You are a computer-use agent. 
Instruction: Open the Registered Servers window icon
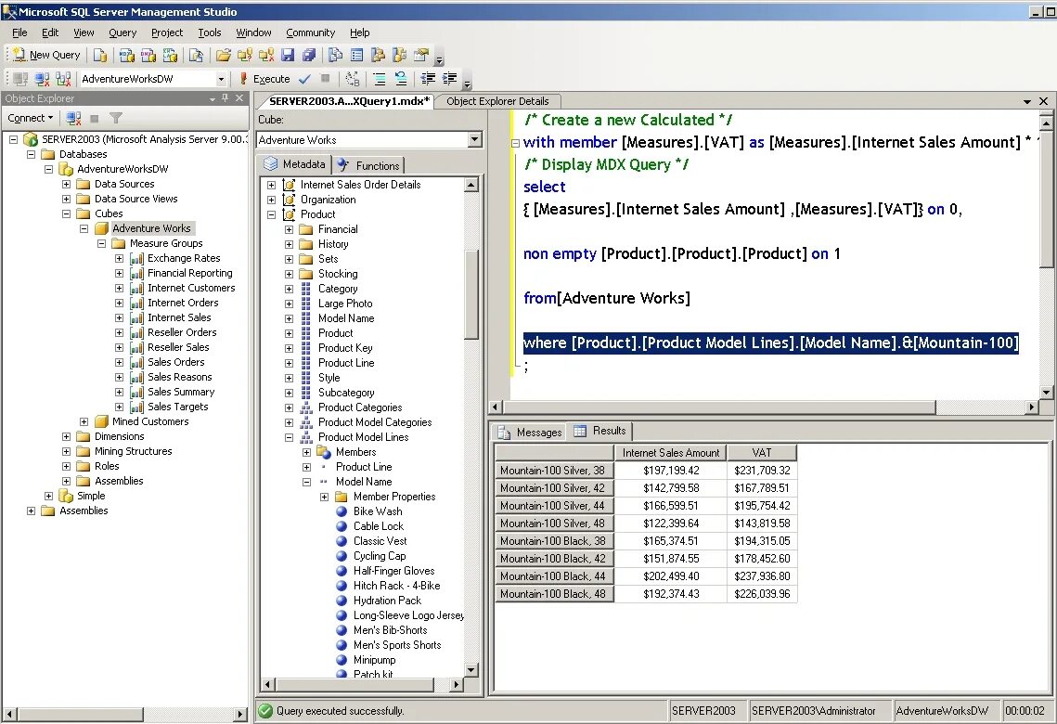[335, 56]
